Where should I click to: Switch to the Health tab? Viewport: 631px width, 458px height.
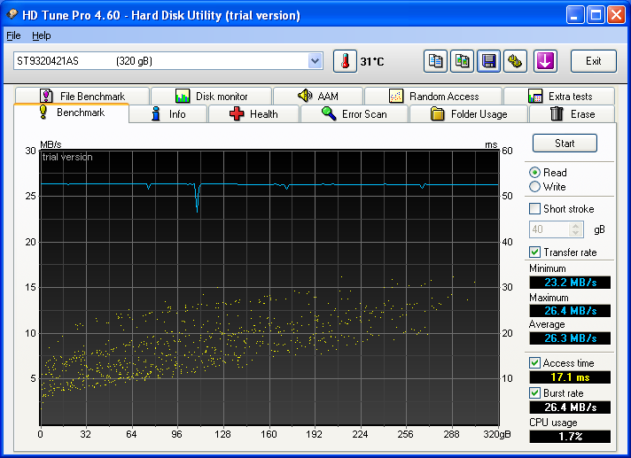coord(253,114)
